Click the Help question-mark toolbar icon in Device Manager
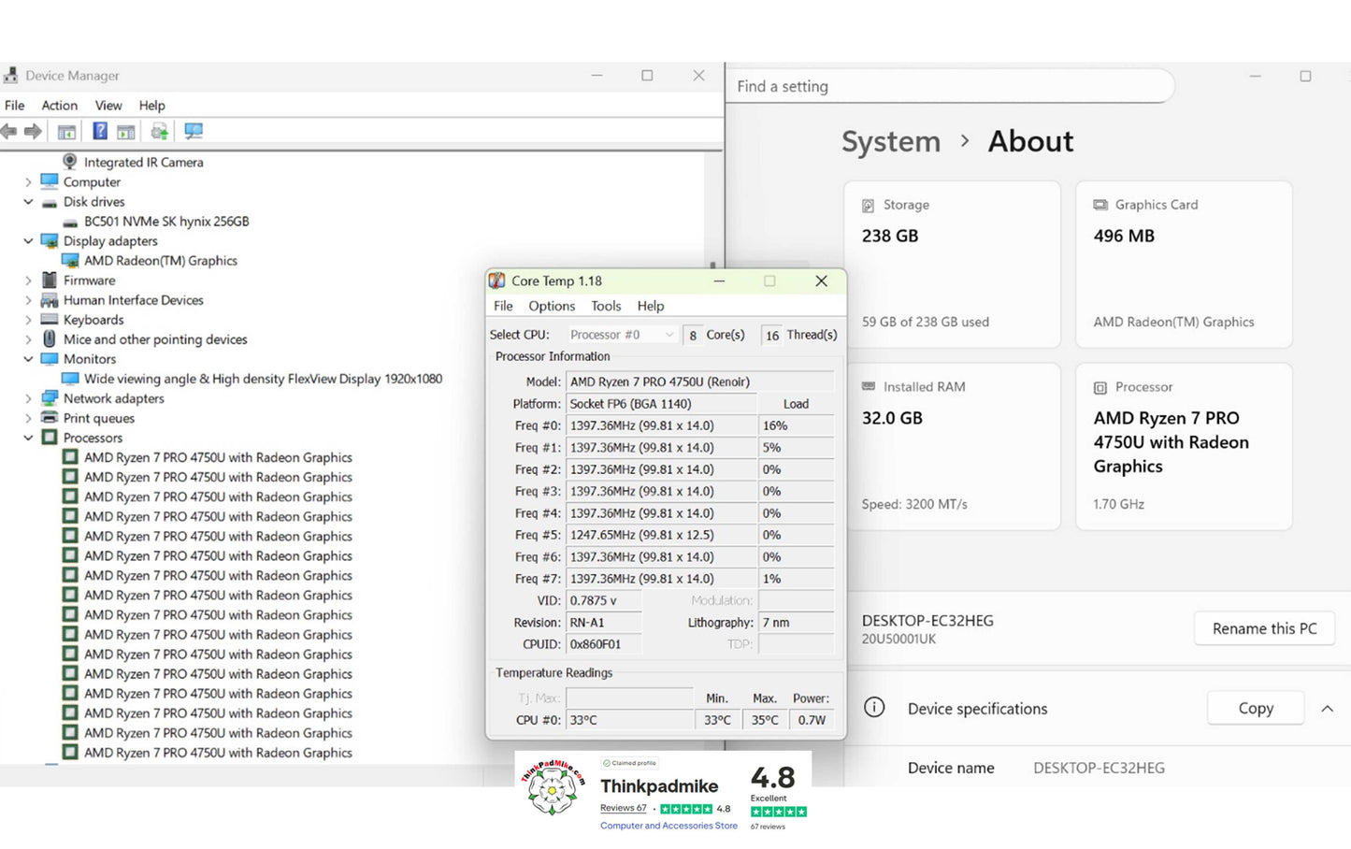 click(100, 131)
